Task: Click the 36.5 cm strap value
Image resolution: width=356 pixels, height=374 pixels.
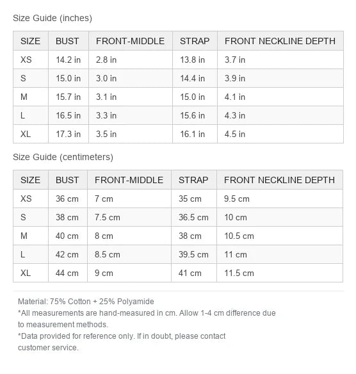Action: 193,217
